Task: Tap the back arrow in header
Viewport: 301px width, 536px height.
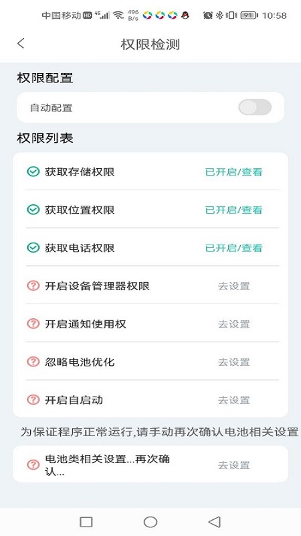Action: pos(21,44)
